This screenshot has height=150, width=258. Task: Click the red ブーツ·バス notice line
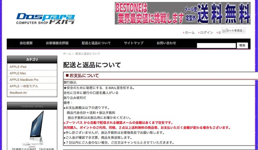(118, 123)
